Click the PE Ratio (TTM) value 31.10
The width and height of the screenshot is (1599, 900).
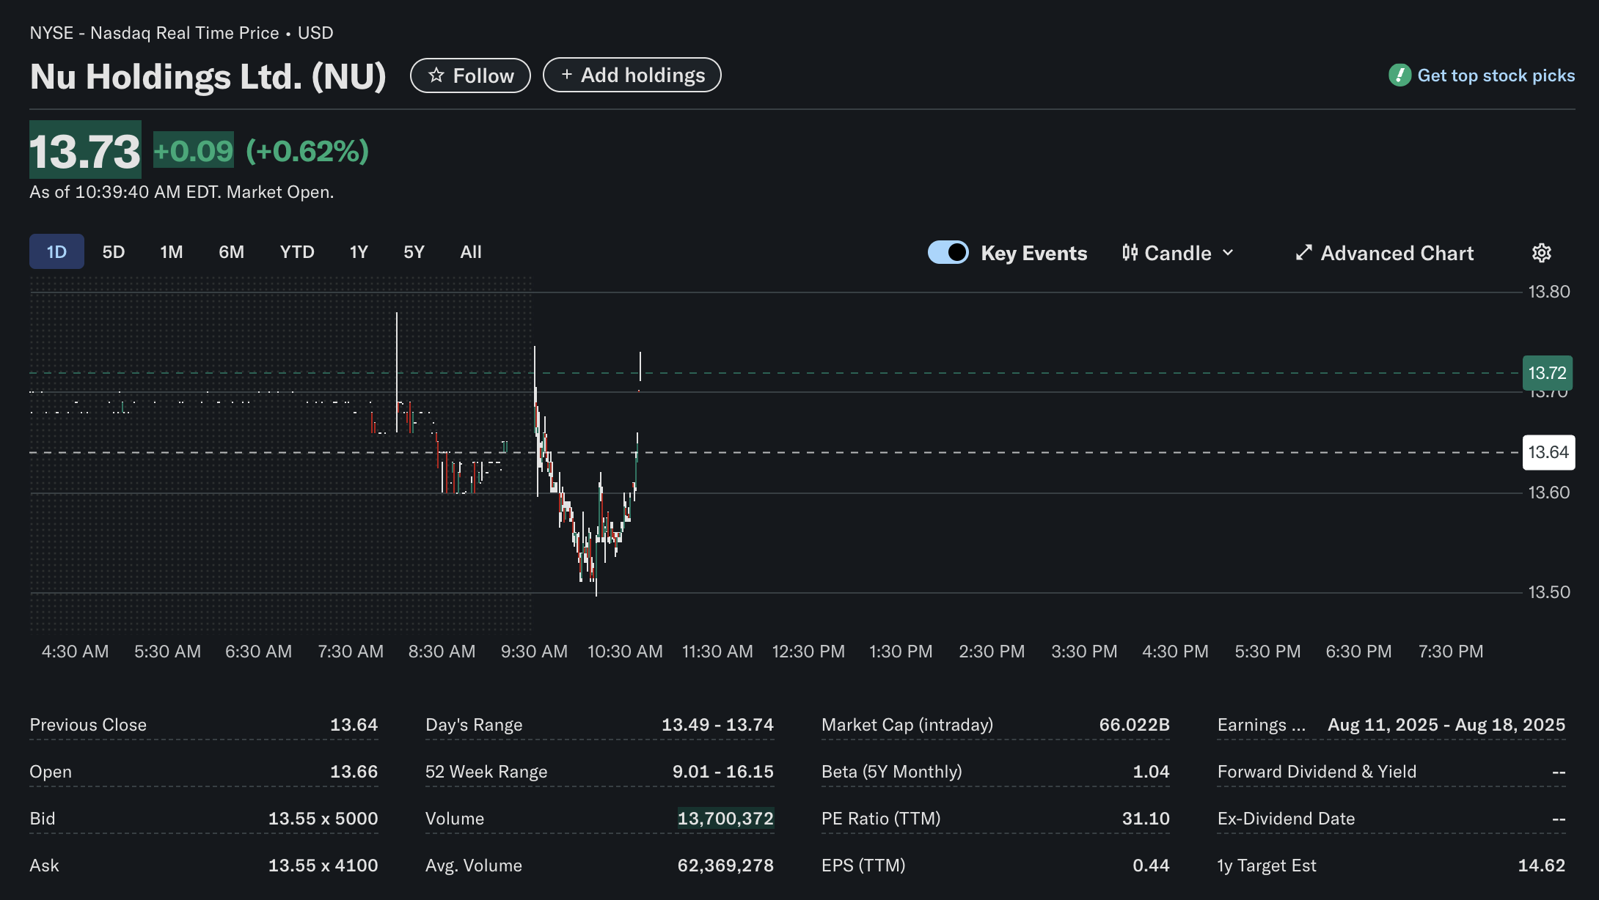(x=1146, y=819)
